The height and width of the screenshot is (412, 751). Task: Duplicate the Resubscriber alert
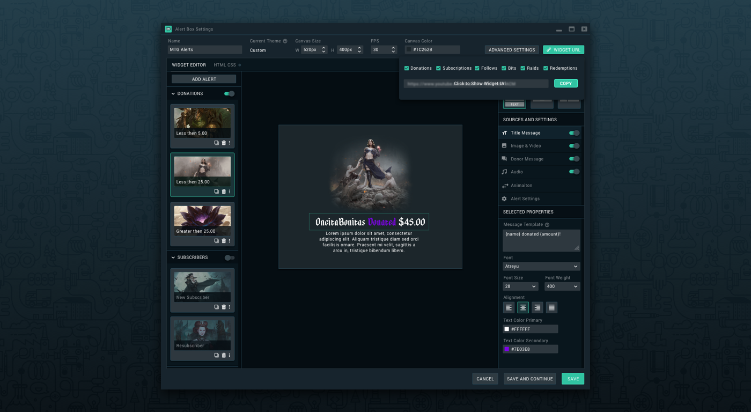[217, 355]
